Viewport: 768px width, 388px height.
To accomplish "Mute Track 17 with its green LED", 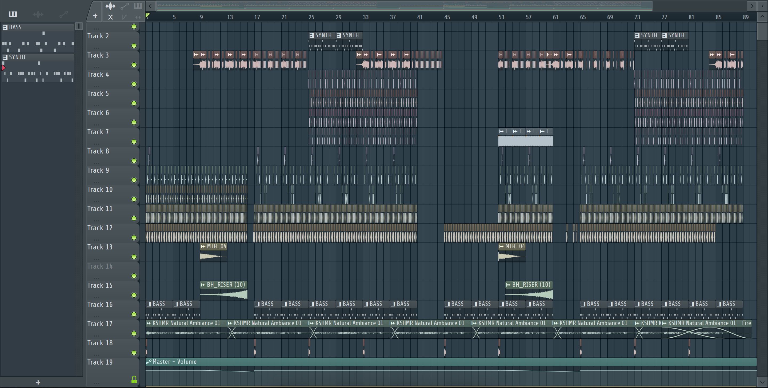I will [x=134, y=333].
